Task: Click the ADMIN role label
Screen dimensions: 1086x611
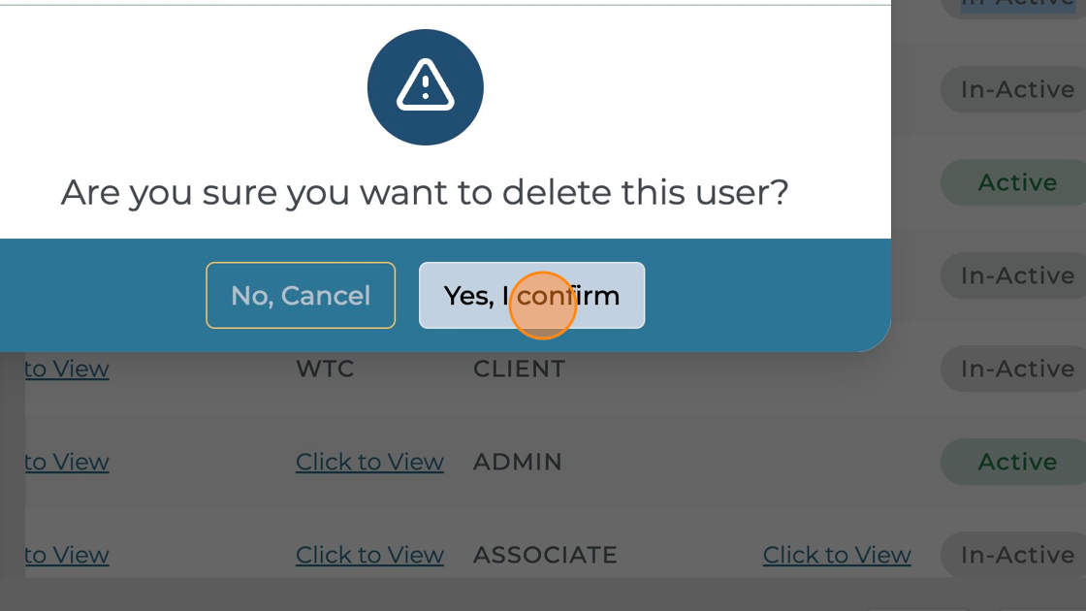Action: pos(519,462)
